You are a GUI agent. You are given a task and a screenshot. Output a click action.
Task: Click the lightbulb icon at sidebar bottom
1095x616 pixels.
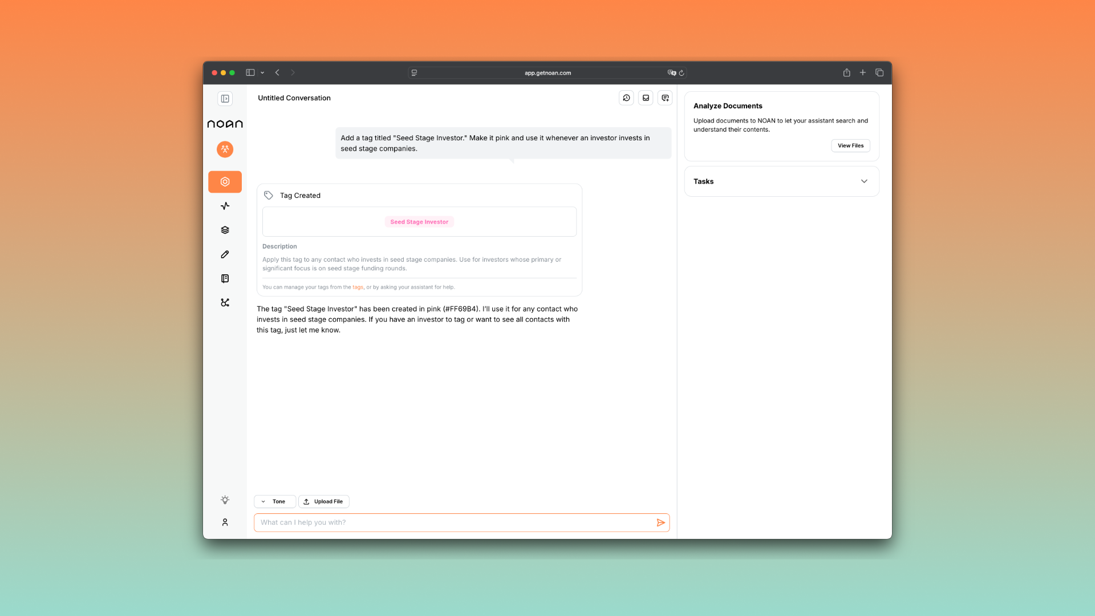(x=225, y=500)
